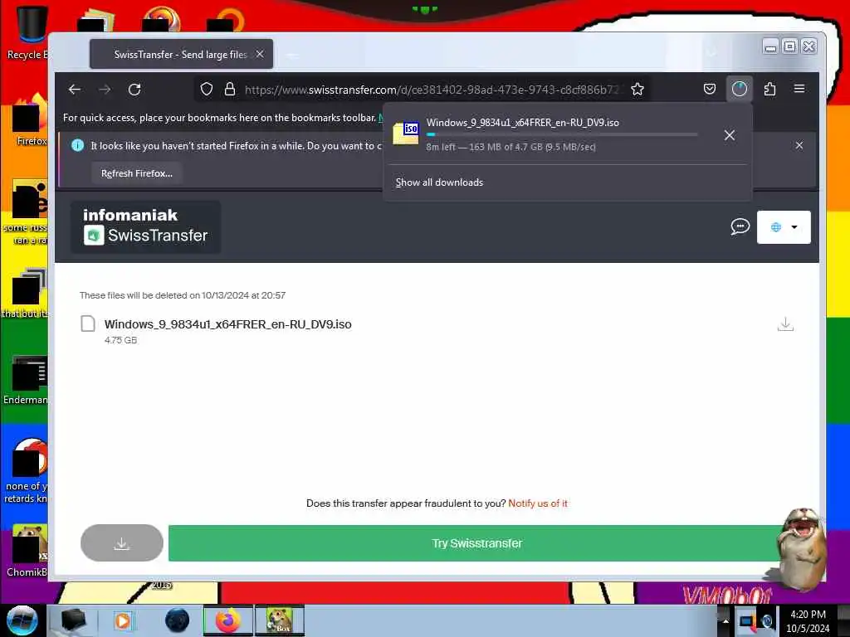Click the black box taskbar icon
Viewport: 850px width, 637px height.
pos(73,620)
